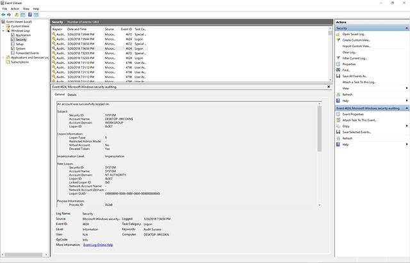The width and height of the screenshot is (410, 263).
Task: Click the Create Custom View funnel icon
Action: (x=339, y=40)
